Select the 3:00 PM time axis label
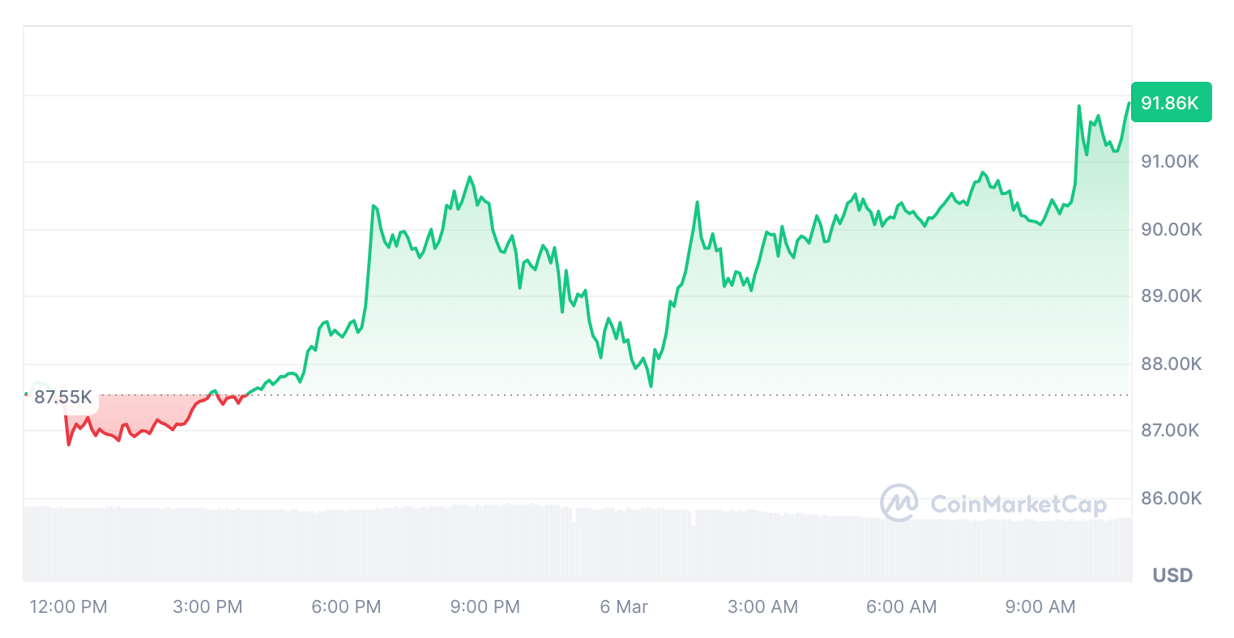The image size is (1234, 638). pos(207,606)
